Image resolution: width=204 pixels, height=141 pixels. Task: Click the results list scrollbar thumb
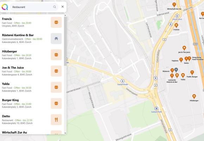coord(65,41)
